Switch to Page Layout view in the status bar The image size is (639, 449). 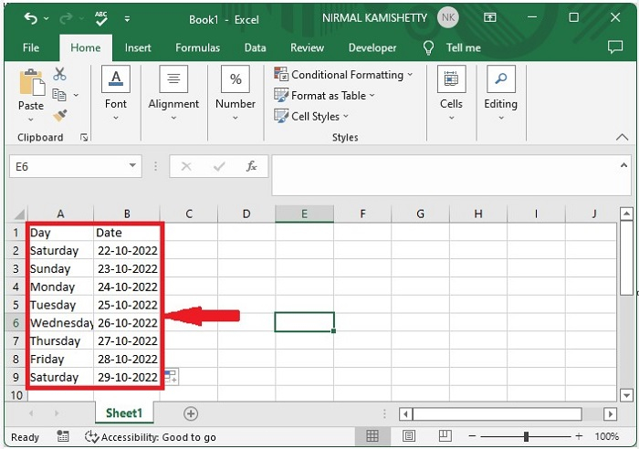coord(409,437)
